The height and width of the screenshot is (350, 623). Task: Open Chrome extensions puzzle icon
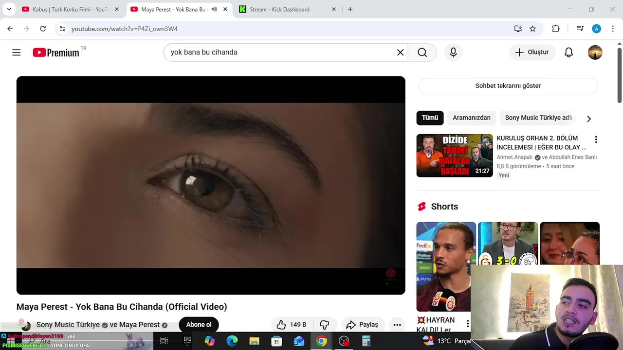click(x=555, y=29)
